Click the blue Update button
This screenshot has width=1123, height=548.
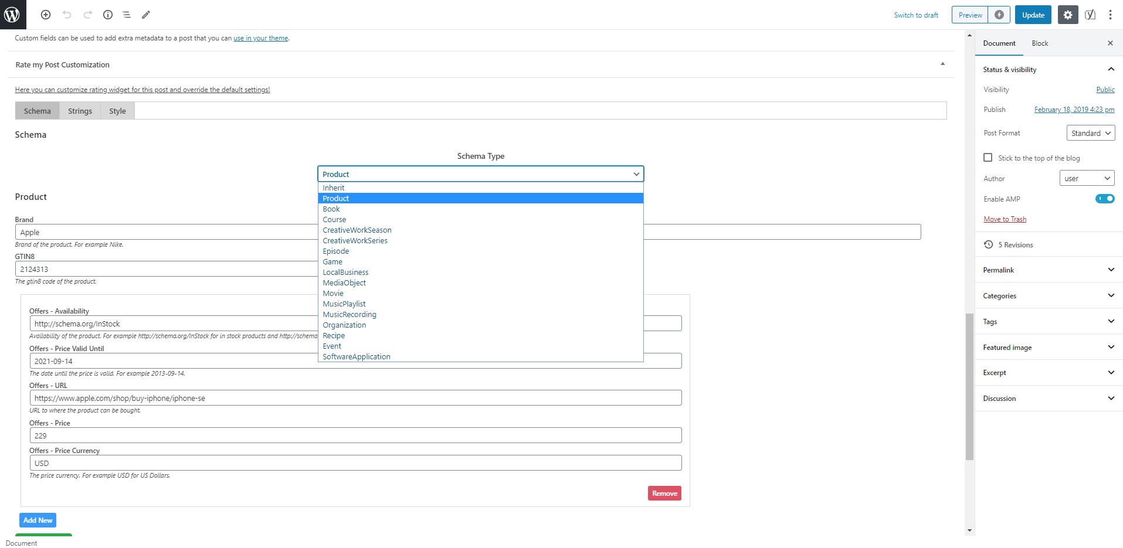point(1033,15)
